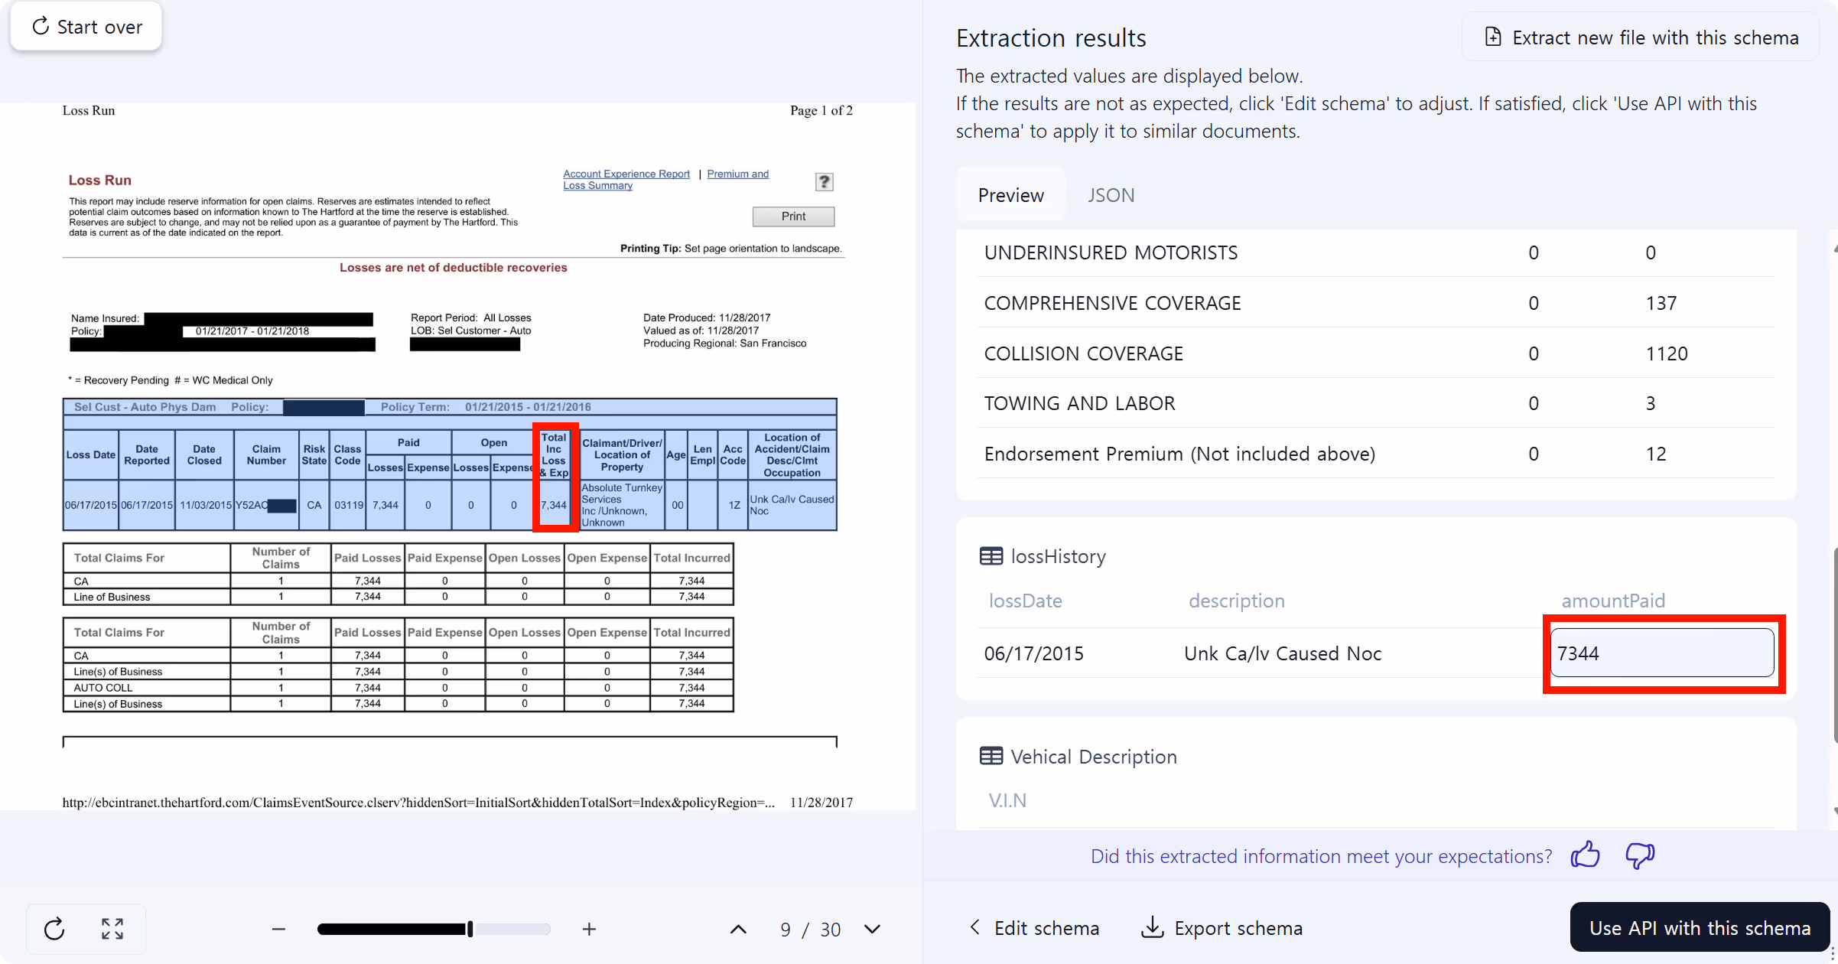Click the zoom out minus icon
The image size is (1838, 964).
(278, 929)
